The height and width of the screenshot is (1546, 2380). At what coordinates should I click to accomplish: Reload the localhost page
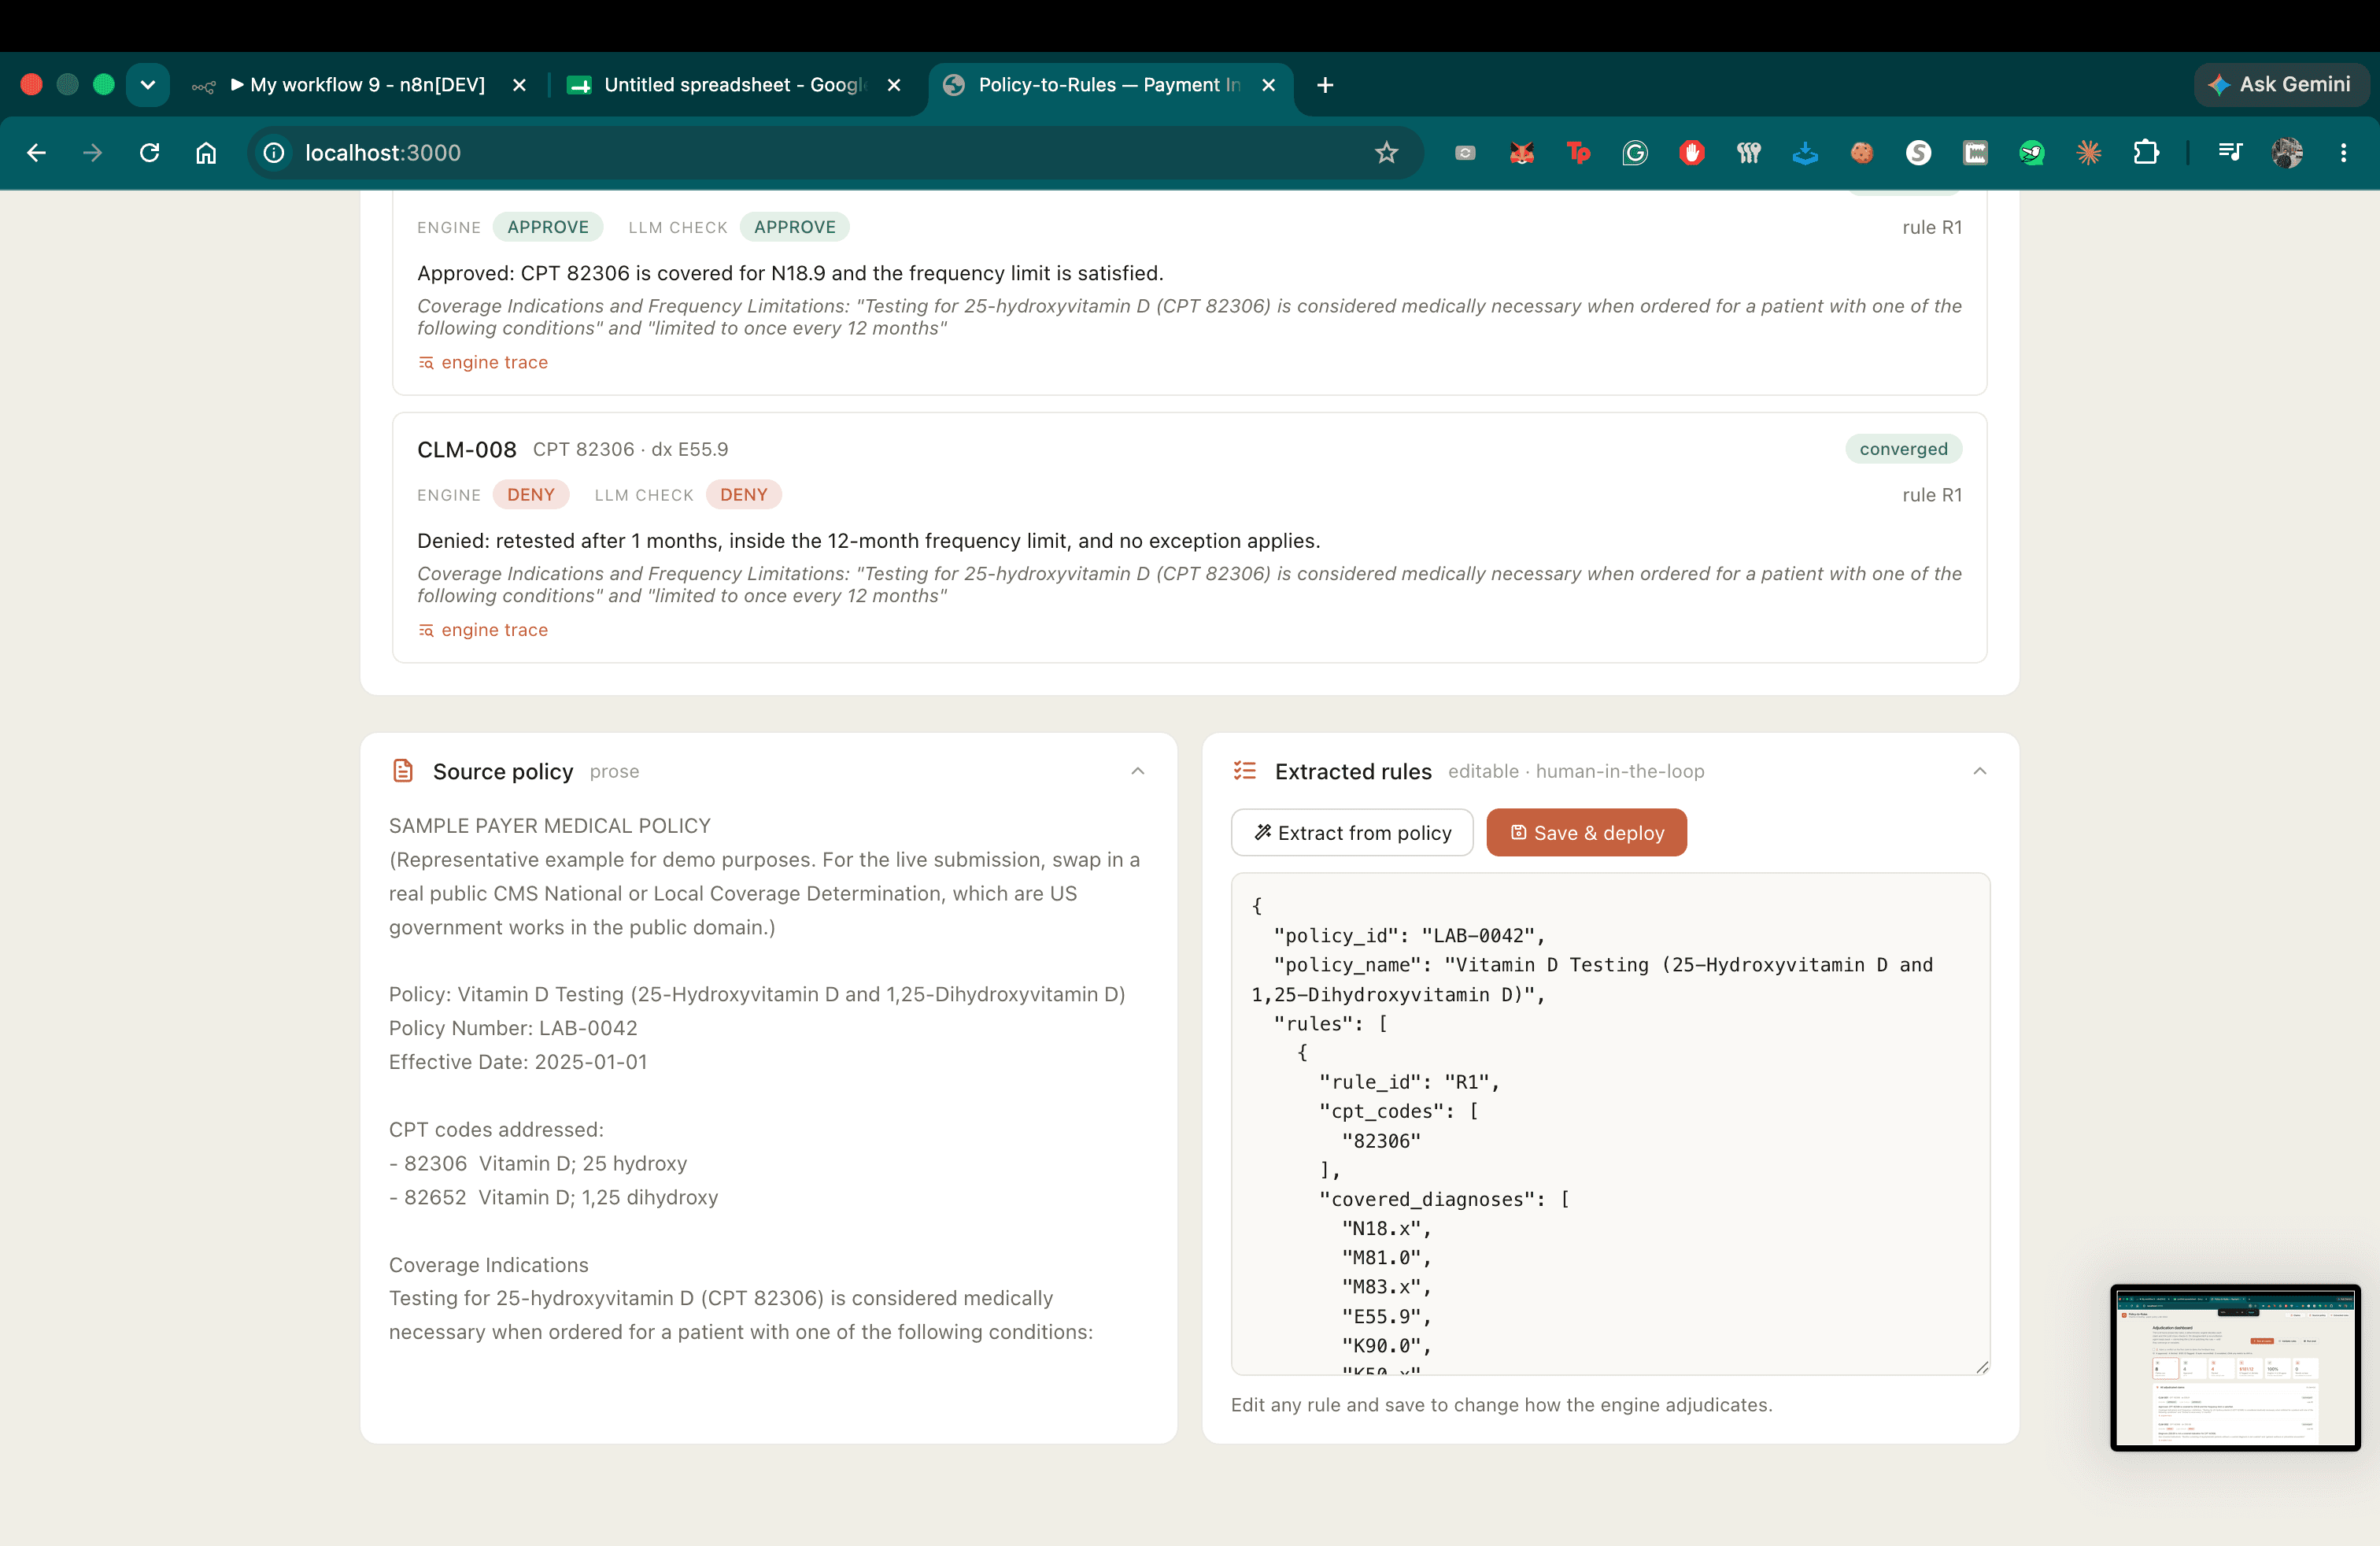tap(150, 153)
